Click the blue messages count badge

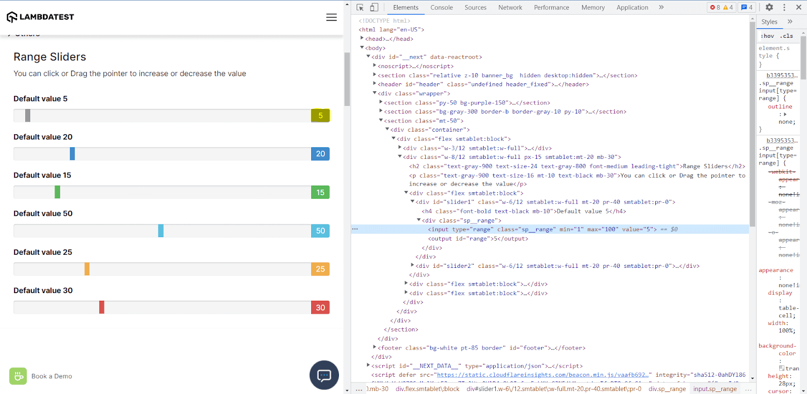(746, 7)
